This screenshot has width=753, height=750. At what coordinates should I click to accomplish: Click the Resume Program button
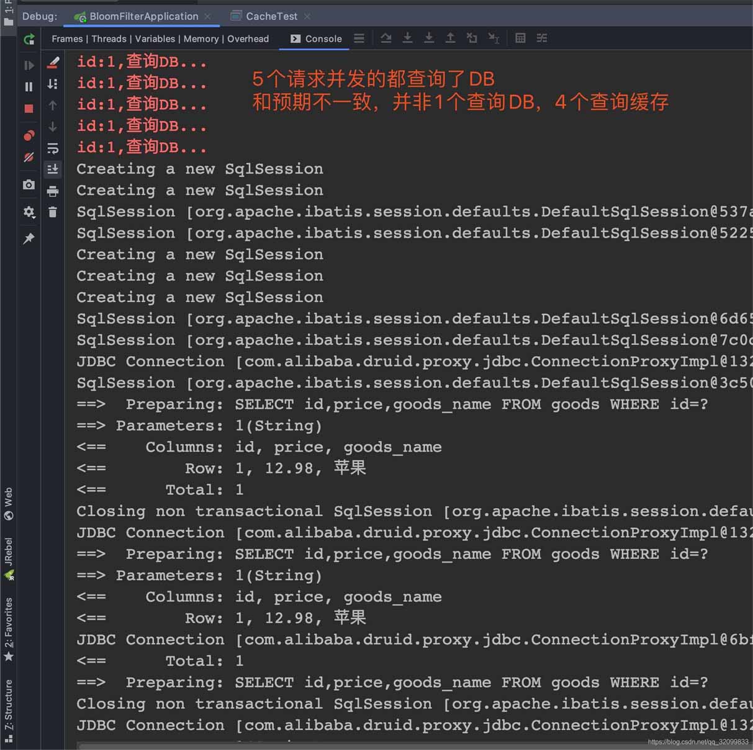(x=29, y=65)
